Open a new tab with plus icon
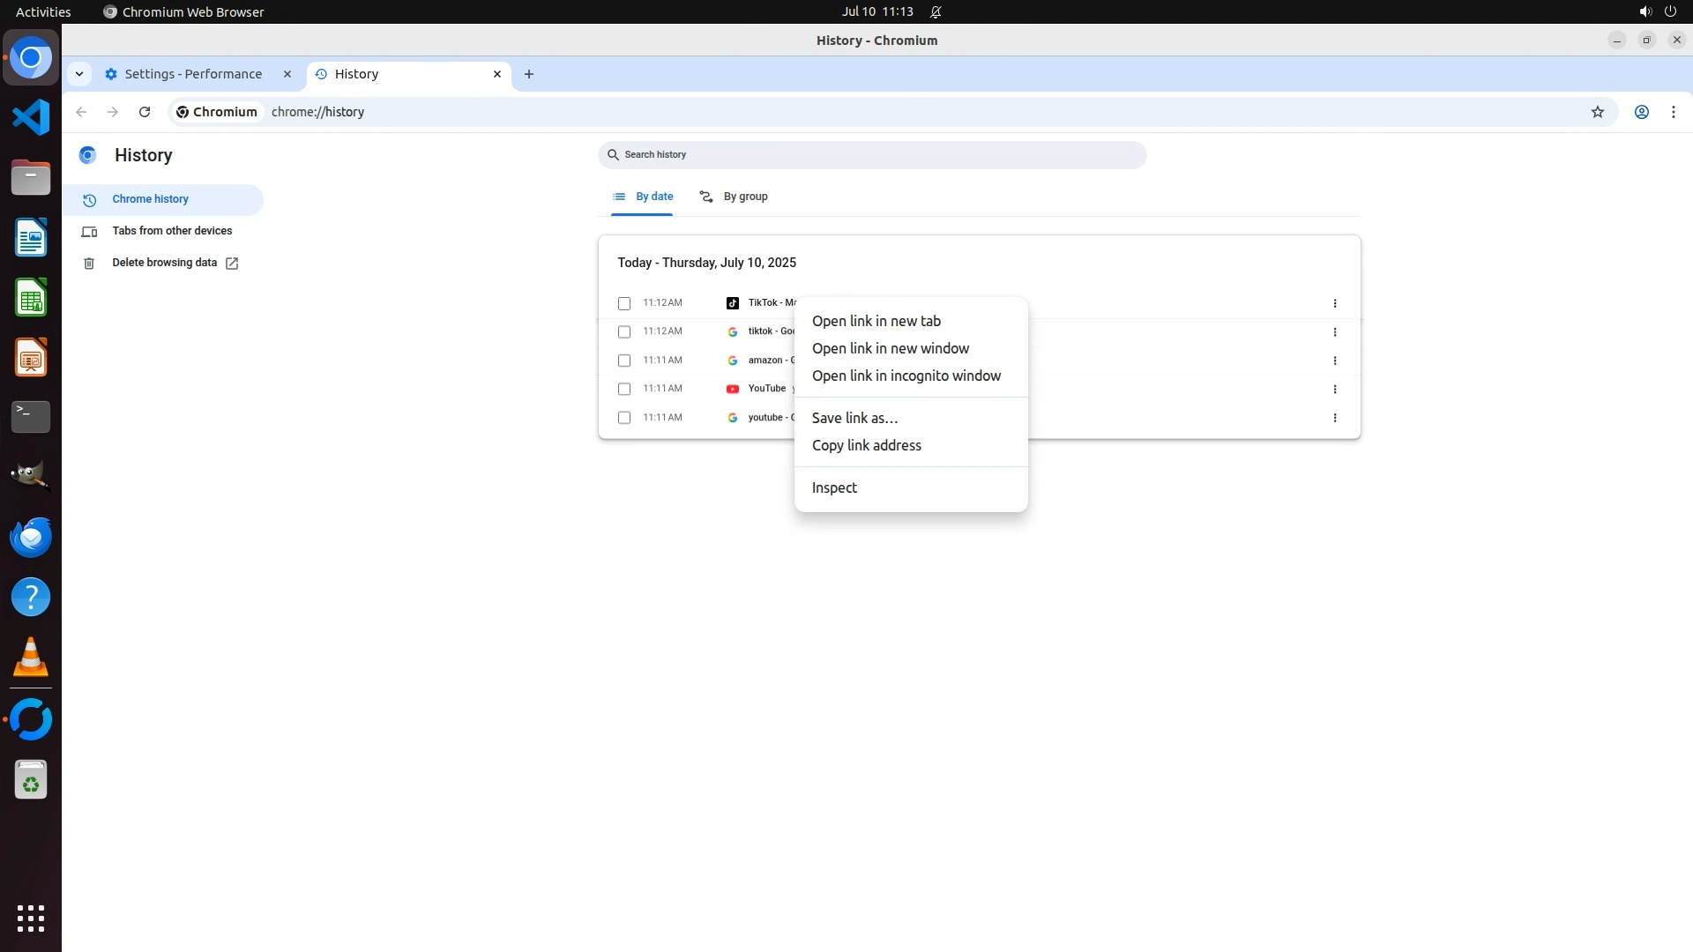Screen dimensions: 1693x952 (x=529, y=74)
